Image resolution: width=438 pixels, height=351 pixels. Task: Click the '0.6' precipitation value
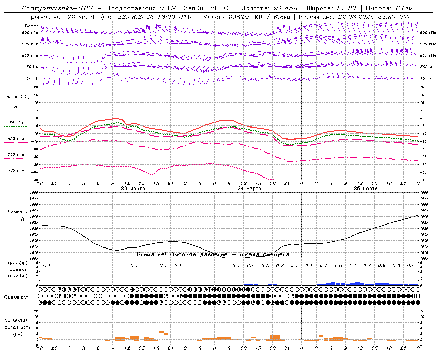tap(396, 266)
